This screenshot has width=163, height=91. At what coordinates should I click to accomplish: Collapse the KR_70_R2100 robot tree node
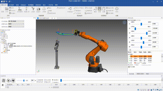2,43
